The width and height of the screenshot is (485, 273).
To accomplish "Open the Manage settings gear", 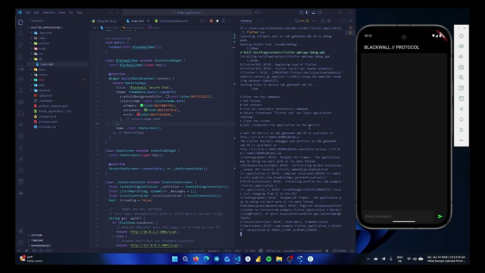I will click(x=20, y=242).
